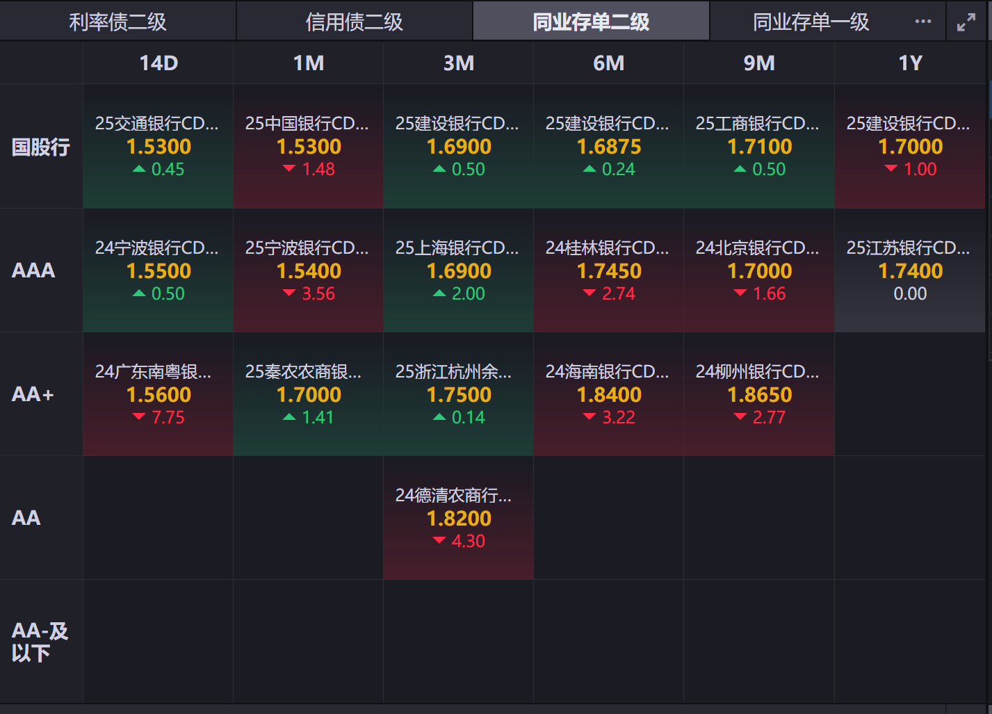Open 25宁波银行CD cell at 1.5400

click(x=309, y=270)
